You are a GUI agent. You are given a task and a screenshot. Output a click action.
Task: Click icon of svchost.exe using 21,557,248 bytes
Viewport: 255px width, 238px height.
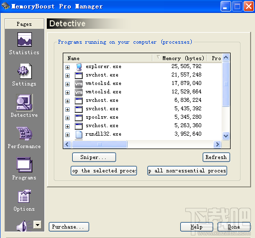coord(79,76)
